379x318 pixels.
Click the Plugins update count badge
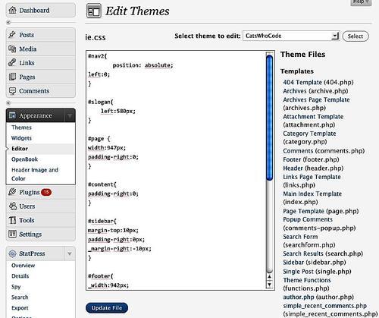click(46, 192)
